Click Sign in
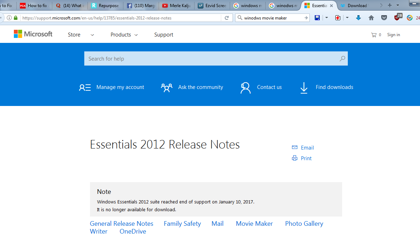 (x=393, y=35)
